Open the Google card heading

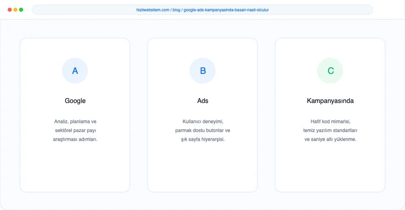coord(75,101)
